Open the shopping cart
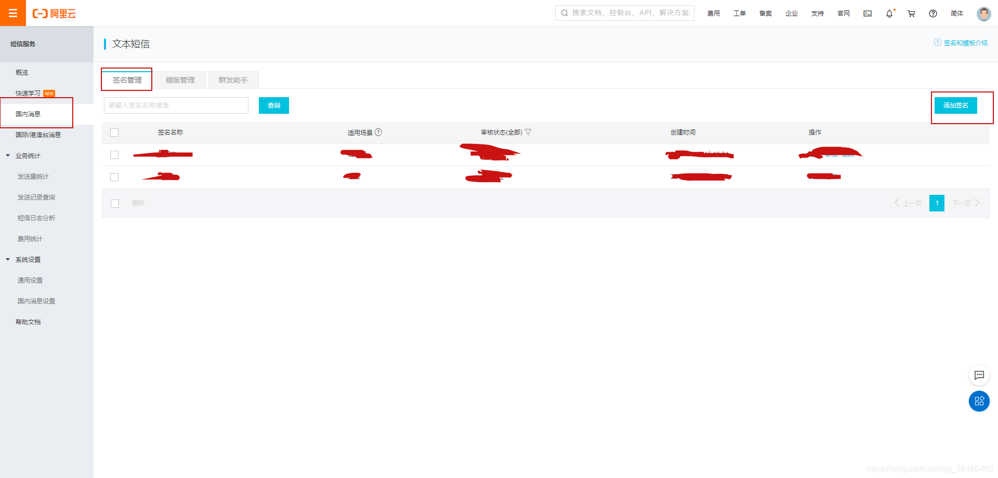This screenshot has height=478, width=998. (x=911, y=14)
